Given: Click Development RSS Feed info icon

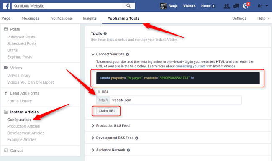Looking at the screenshot, I should pyautogui.click(x=136, y=138).
